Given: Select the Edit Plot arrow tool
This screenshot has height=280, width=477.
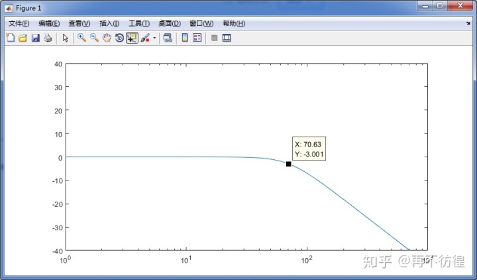Looking at the screenshot, I should click(x=65, y=38).
